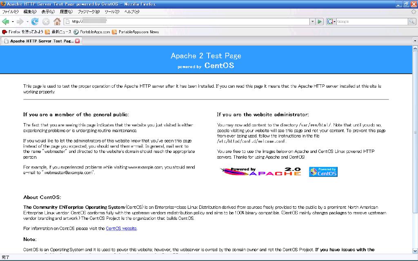Go to the Home page icon
The width and height of the screenshot is (418, 261).
pyautogui.click(x=57, y=22)
